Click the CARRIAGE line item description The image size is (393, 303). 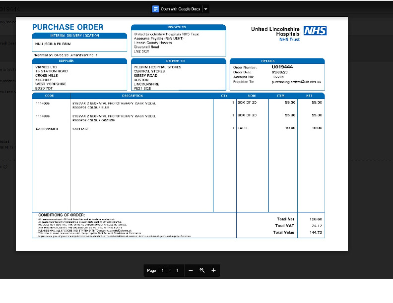(x=80, y=128)
